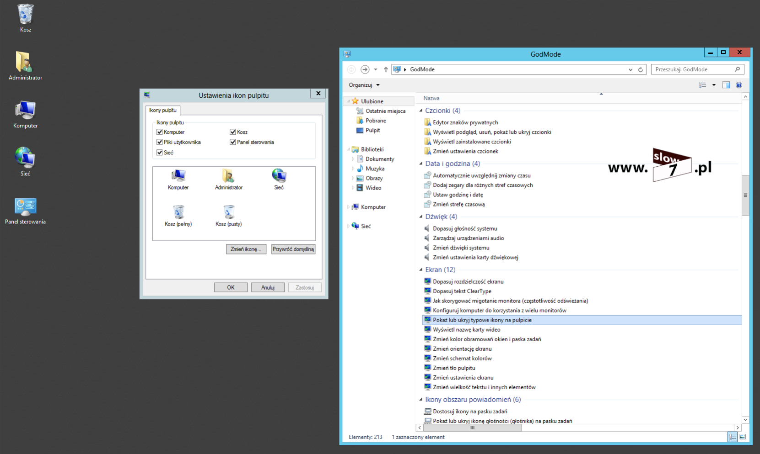Open Panel sterowania desktop icon
This screenshot has height=454, width=760.
pos(25,208)
